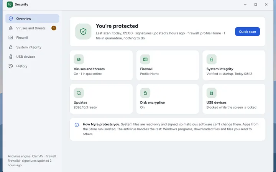Click the bug icon on Viruses and threats card
Screen dimensions: 276x172
(79, 59)
